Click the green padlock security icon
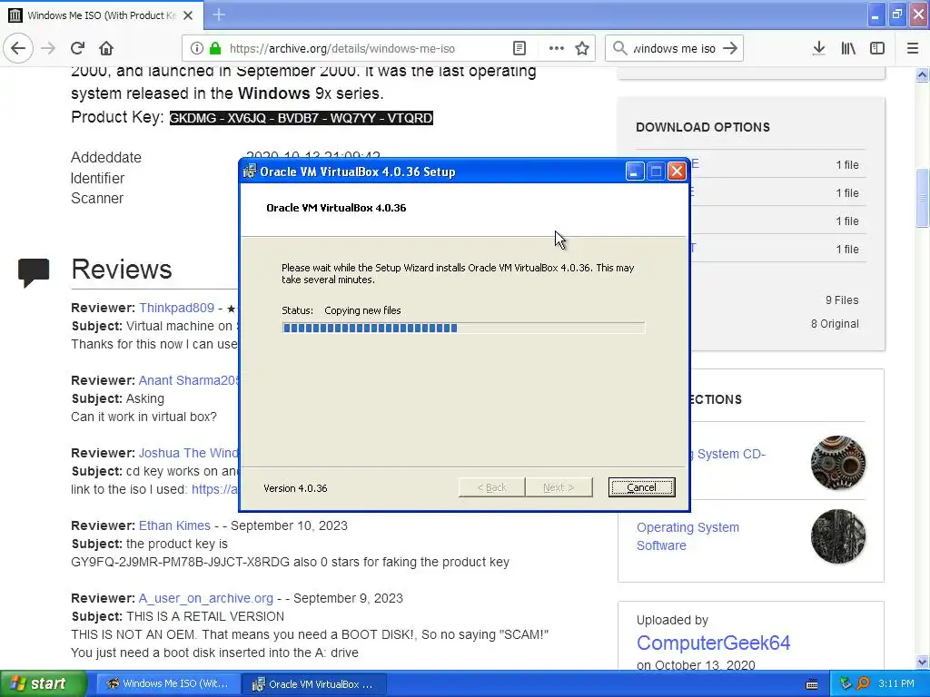Screen dimensions: 930x697 215,49
